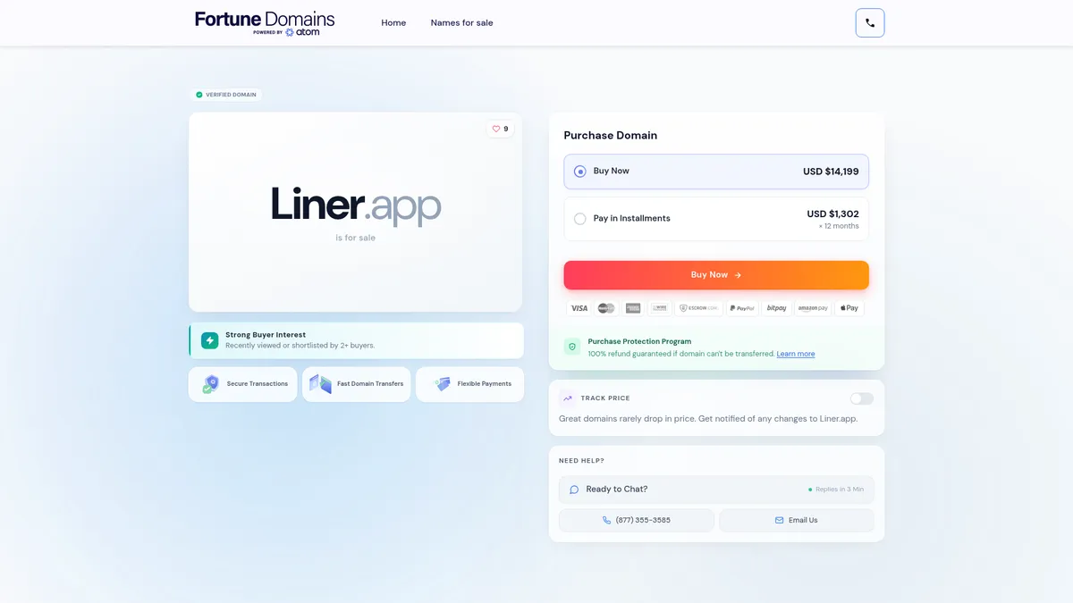The width and height of the screenshot is (1073, 603).
Task: Click the Track Price trend icon
Action: [567, 398]
